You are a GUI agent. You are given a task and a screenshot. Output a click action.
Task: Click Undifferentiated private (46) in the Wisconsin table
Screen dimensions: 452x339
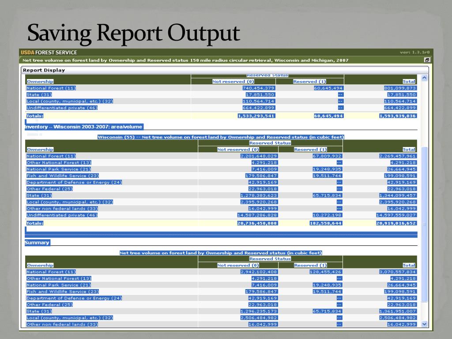(x=62, y=215)
